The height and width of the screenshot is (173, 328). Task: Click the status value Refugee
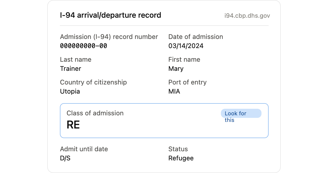tap(181, 158)
